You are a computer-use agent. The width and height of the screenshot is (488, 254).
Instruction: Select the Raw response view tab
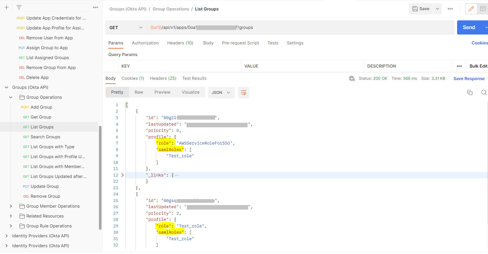coord(139,92)
